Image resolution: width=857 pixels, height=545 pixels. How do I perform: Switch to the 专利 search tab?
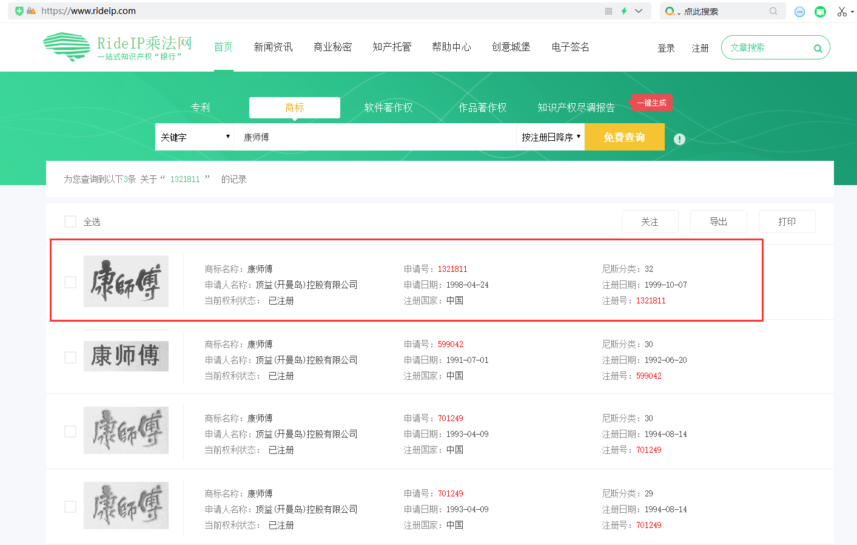(200, 107)
